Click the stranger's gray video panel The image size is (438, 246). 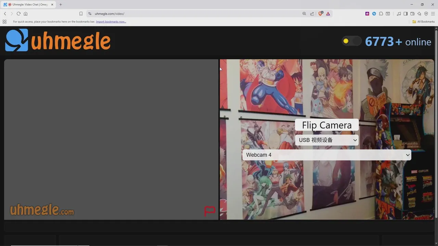[111, 139]
